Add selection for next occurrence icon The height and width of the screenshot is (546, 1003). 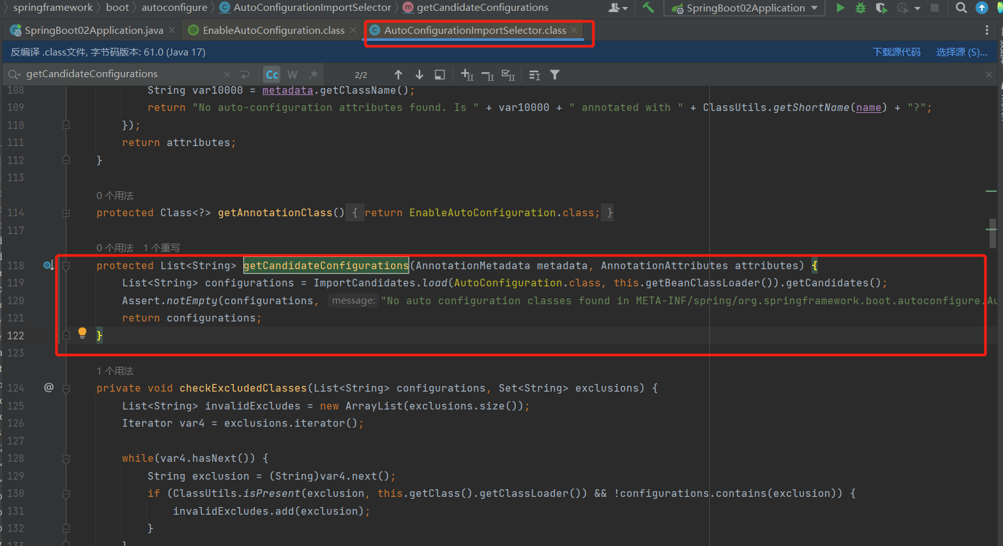coord(467,75)
